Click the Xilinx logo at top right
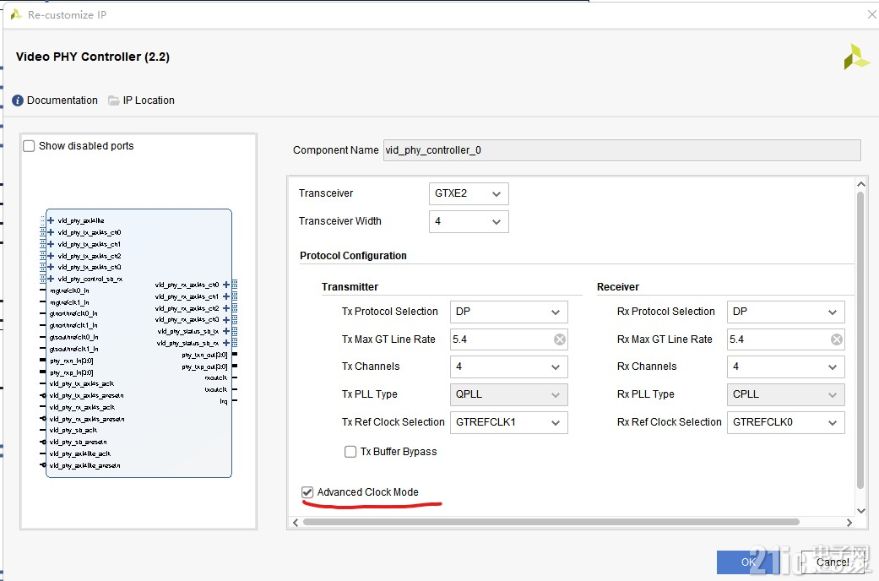The width and height of the screenshot is (879, 581). [x=856, y=57]
